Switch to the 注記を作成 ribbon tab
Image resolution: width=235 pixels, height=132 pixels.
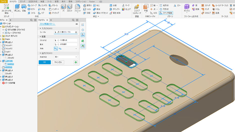click(x=33, y=1)
